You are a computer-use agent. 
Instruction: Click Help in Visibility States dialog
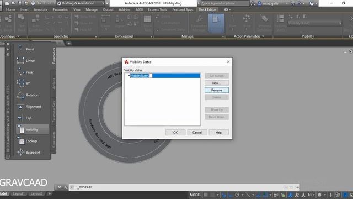[218, 133]
